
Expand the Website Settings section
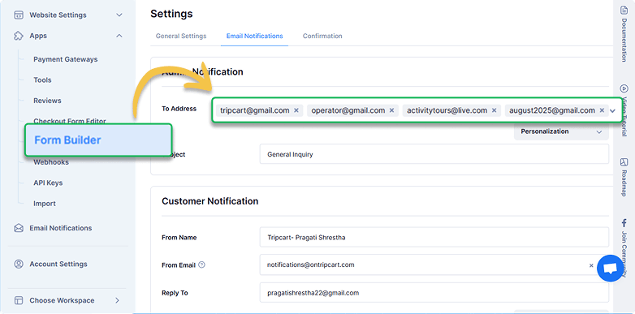pos(119,15)
